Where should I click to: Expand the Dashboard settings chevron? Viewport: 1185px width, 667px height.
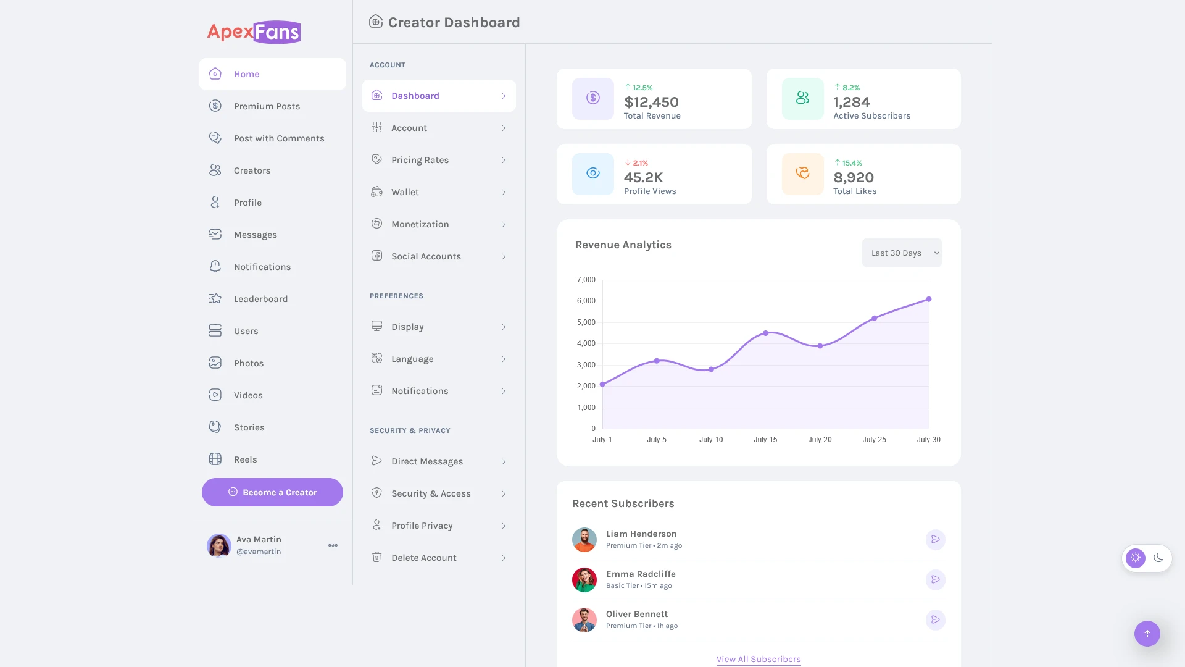click(504, 96)
